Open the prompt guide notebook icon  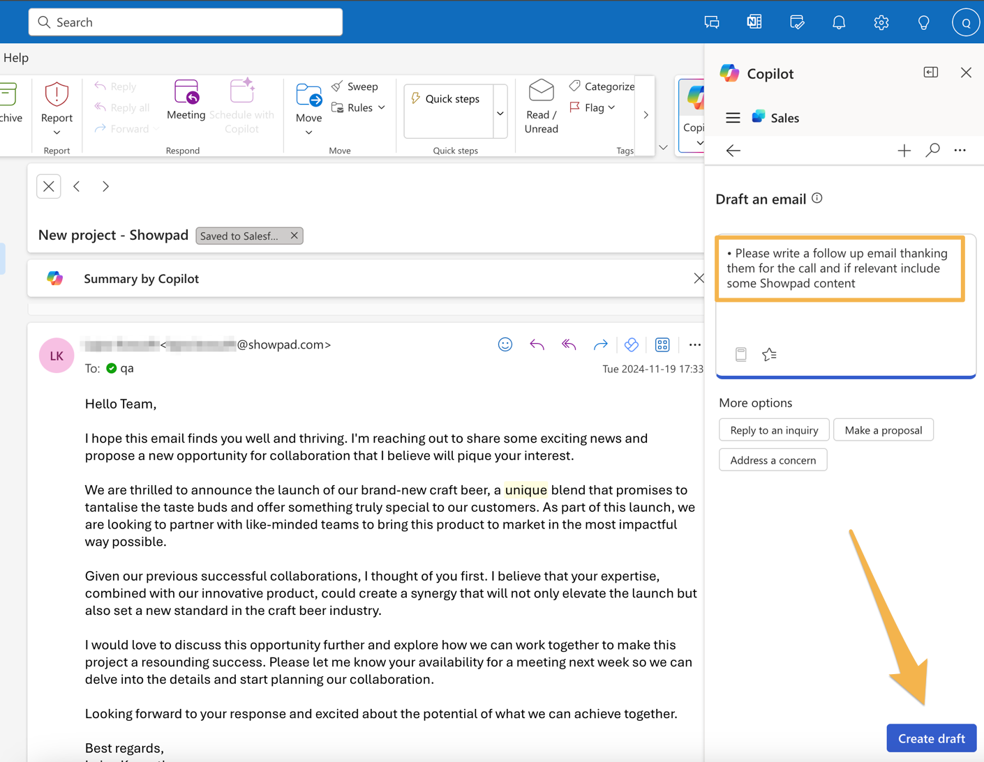click(x=741, y=354)
